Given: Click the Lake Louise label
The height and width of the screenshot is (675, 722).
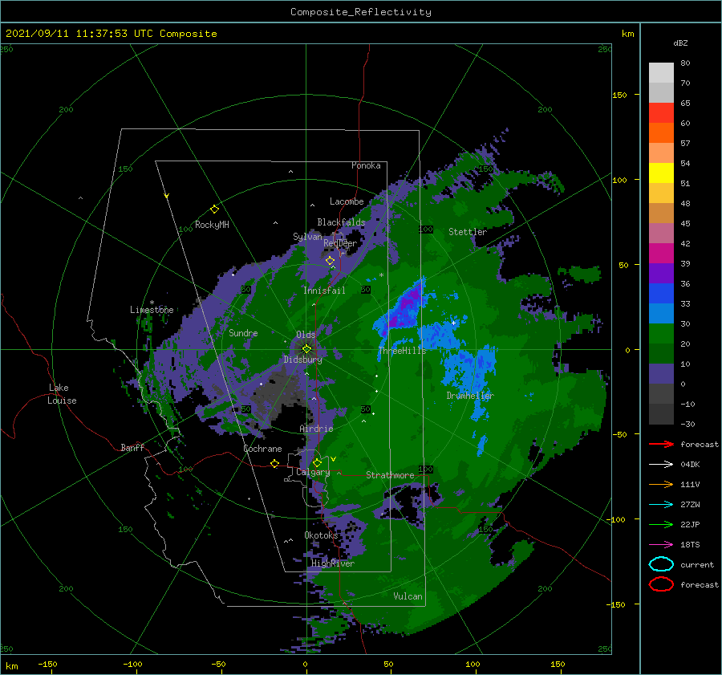Looking at the screenshot, I should tap(62, 394).
